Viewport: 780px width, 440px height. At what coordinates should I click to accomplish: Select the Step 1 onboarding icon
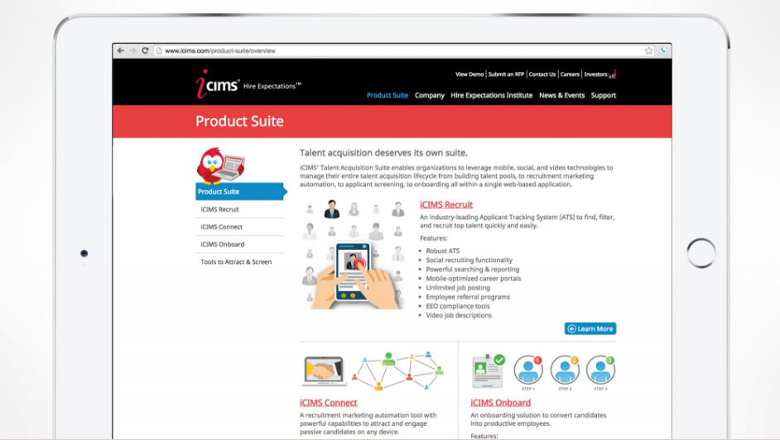(x=527, y=371)
